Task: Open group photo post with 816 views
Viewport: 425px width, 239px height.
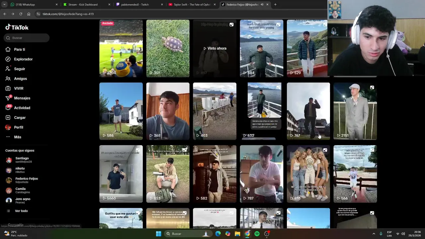Action: tap(308, 174)
